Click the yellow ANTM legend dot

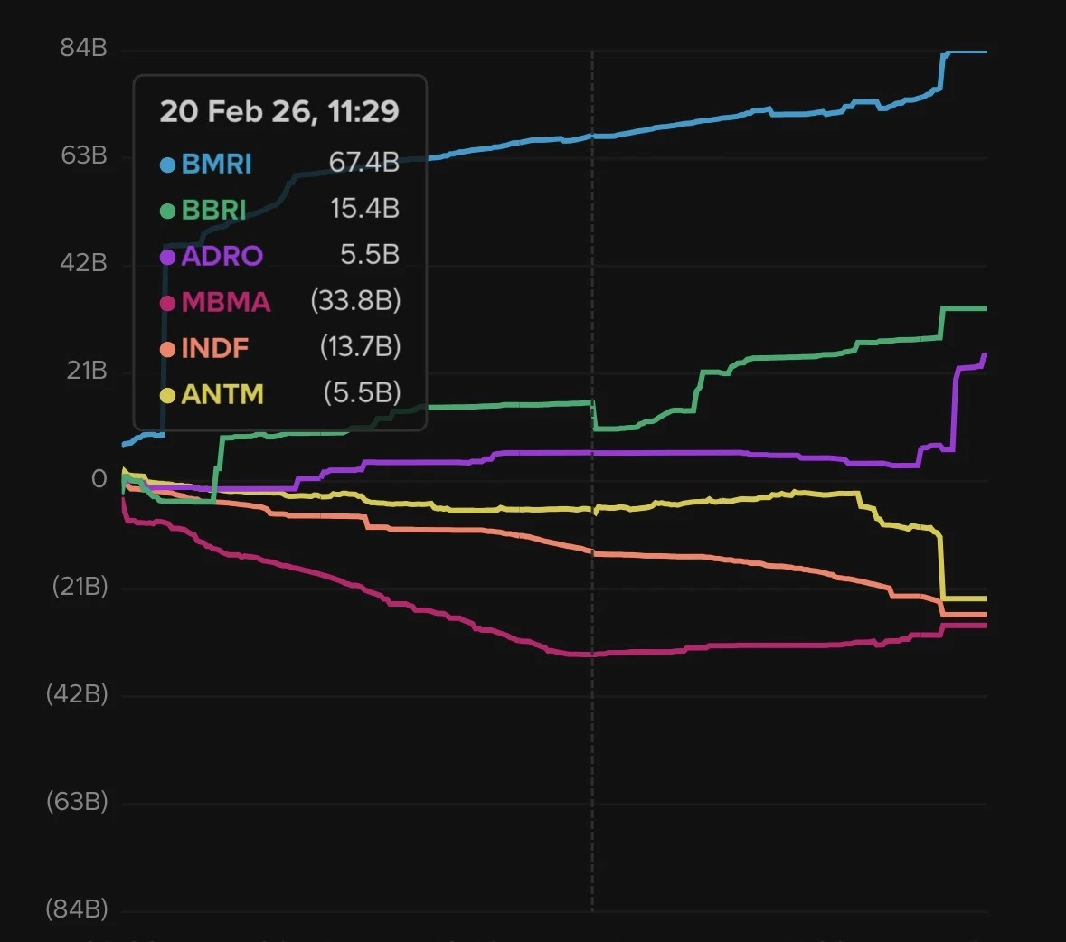click(167, 395)
